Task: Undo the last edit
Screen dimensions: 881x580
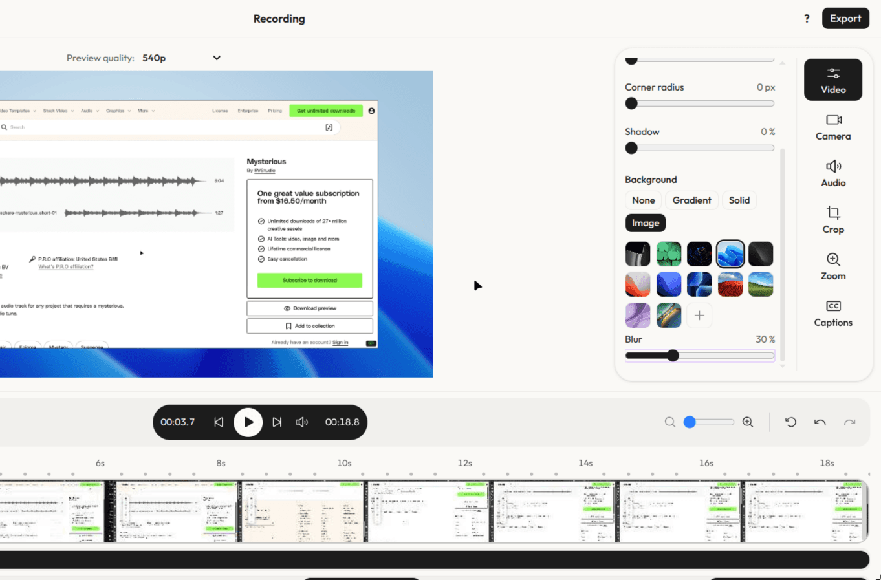Action: point(820,422)
